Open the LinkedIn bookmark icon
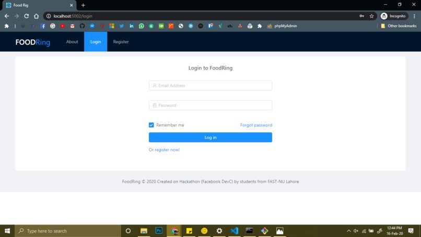 pos(132,26)
